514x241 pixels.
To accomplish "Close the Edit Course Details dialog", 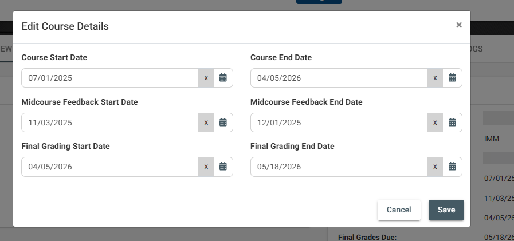I will 459,25.
